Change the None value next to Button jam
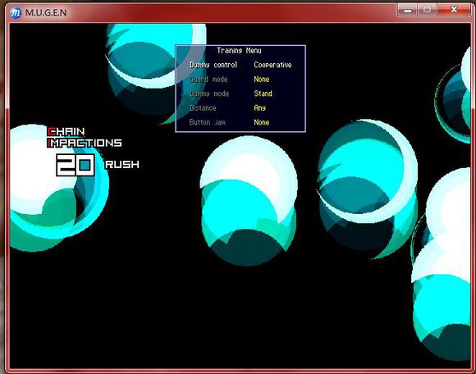The width and height of the screenshot is (476, 374). (261, 122)
